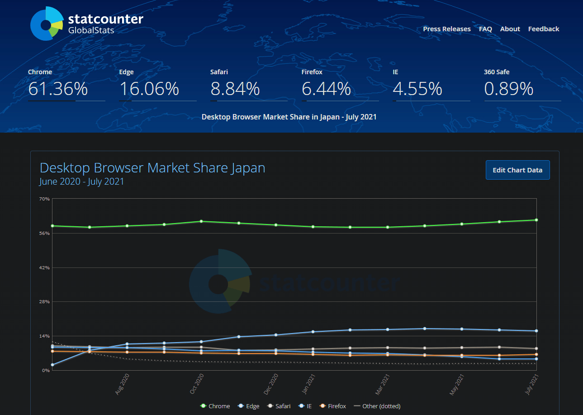Click "Desktop Browser Market Share in Japan - July 2021"
The height and width of the screenshot is (415, 583).
click(289, 117)
